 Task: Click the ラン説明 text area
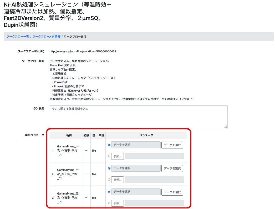[139, 117]
